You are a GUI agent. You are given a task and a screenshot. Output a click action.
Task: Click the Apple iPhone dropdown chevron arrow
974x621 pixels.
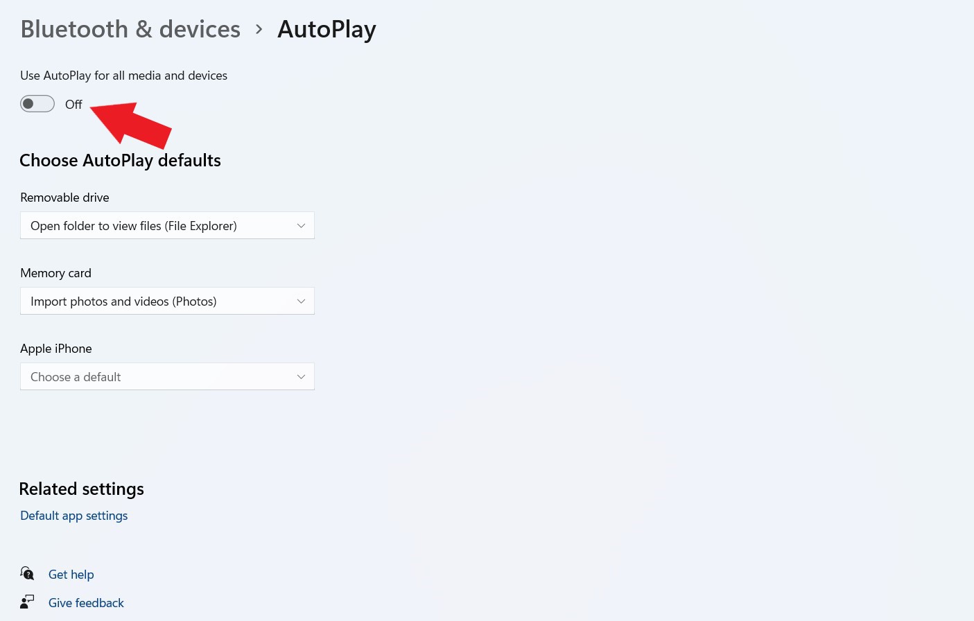301,377
